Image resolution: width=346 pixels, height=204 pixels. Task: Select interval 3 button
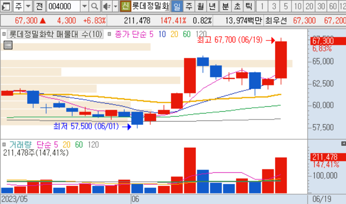[274, 6]
